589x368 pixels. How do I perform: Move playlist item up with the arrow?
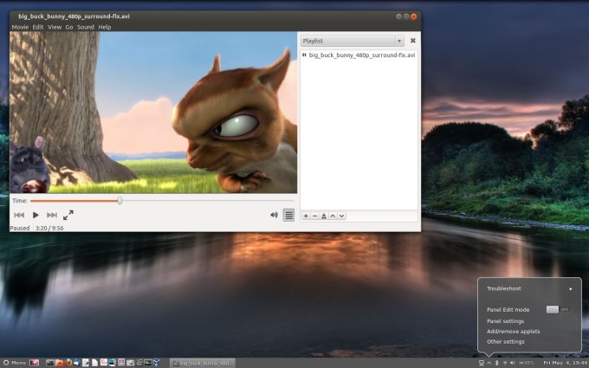(x=333, y=216)
